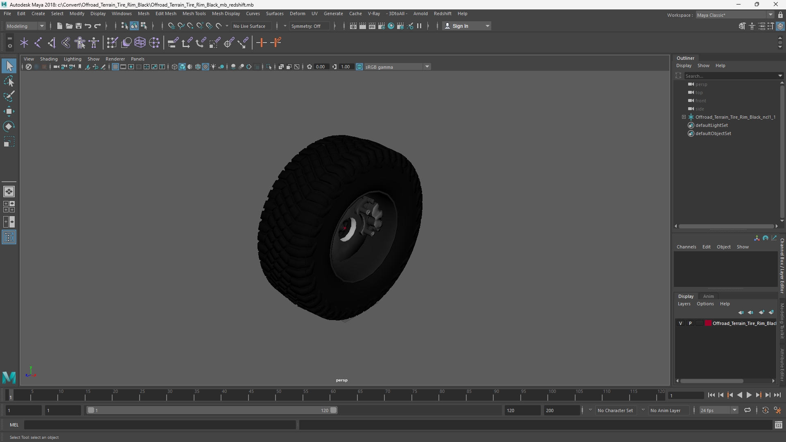Enable Snap to Grids magnet icon
Screen dimensions: 786x442
pyautogui.click(x=171, y=26)
